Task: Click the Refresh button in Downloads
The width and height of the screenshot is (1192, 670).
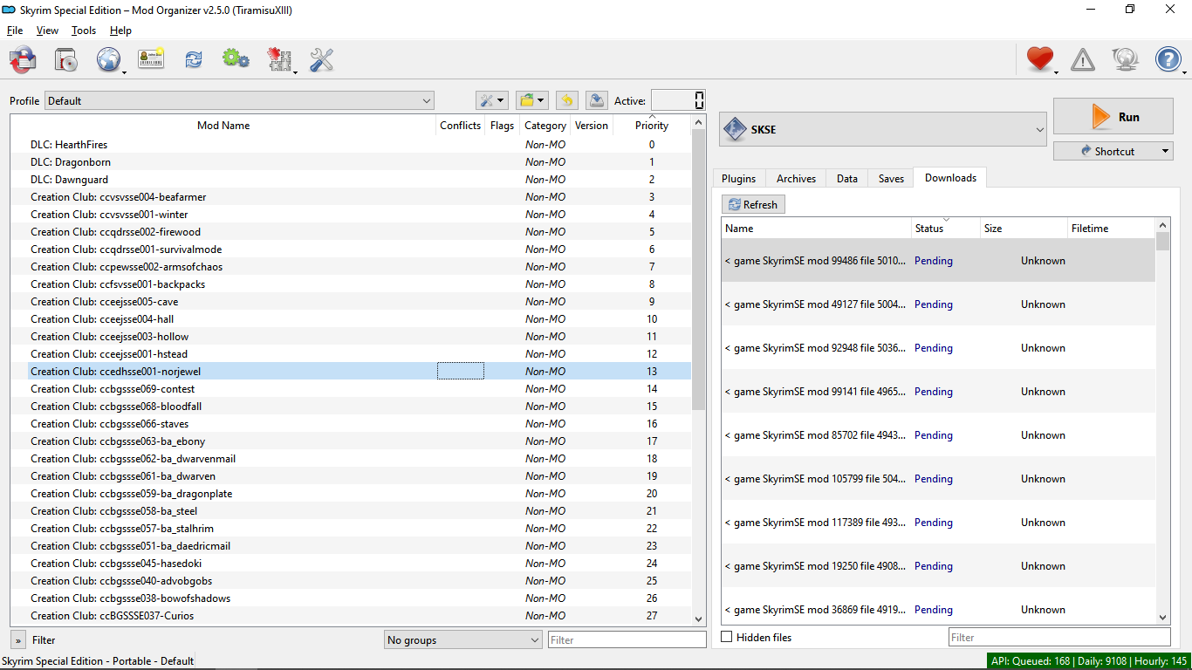Action: 753,204
